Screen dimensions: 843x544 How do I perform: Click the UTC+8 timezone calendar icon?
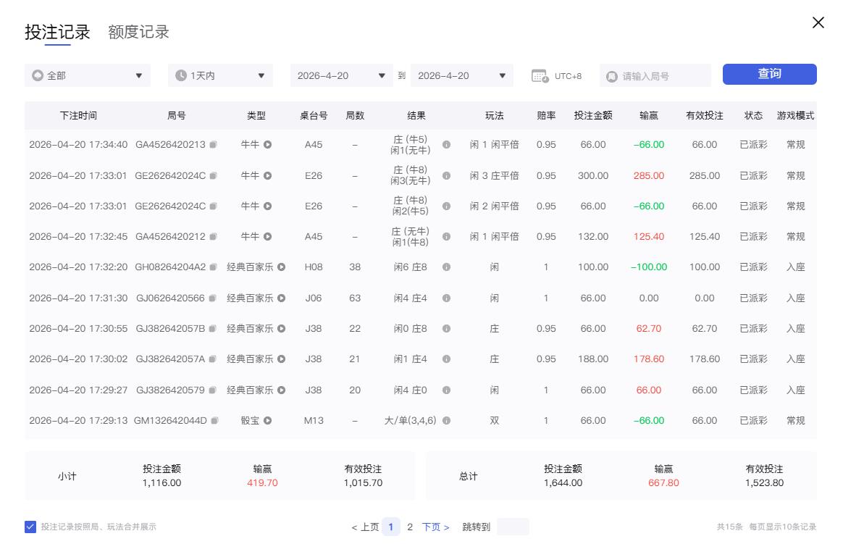540,76
